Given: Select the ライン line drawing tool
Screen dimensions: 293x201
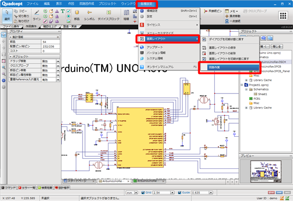Looking at the screenshot, I should click(x=37, y=16).
